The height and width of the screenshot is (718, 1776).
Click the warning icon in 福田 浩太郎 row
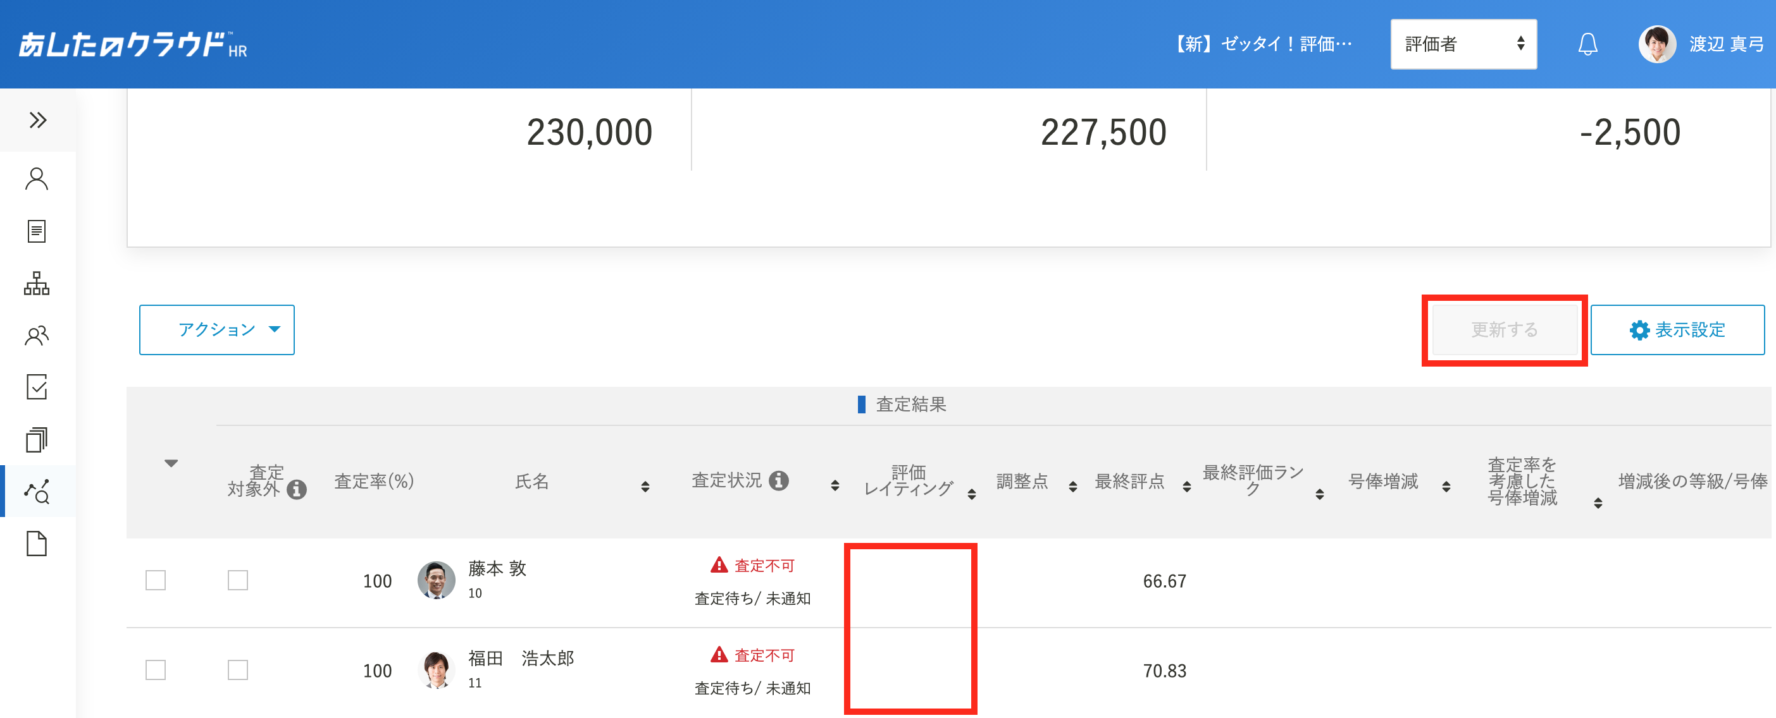(x=719, y=655)
